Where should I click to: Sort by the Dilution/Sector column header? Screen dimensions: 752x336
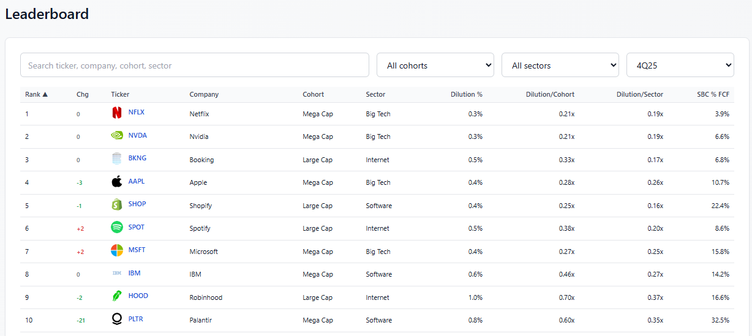(640, 94)
